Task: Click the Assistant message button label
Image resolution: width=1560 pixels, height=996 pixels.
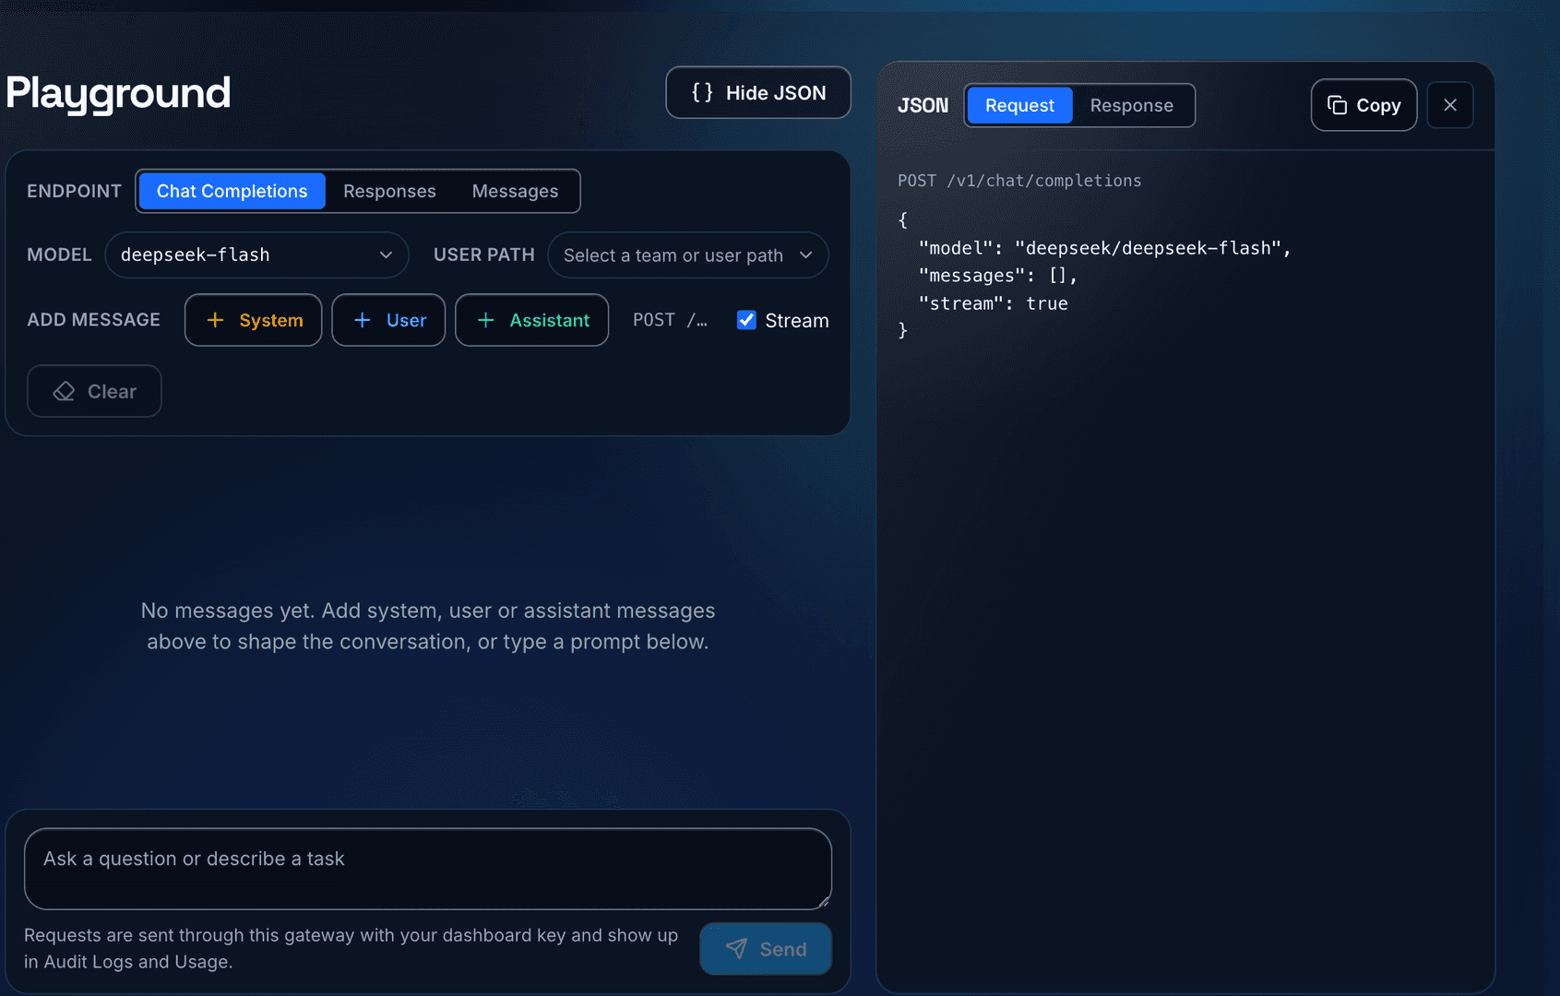Action: point(549,320)
